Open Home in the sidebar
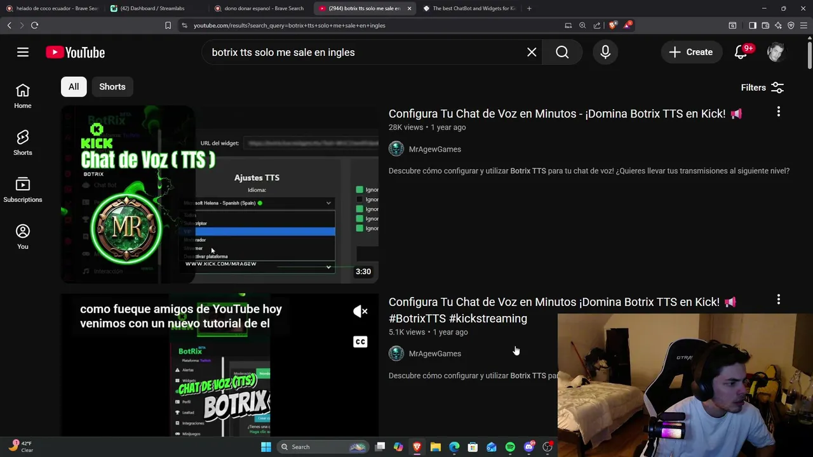This screenshot has height=457, width=813. click(23, 96)
